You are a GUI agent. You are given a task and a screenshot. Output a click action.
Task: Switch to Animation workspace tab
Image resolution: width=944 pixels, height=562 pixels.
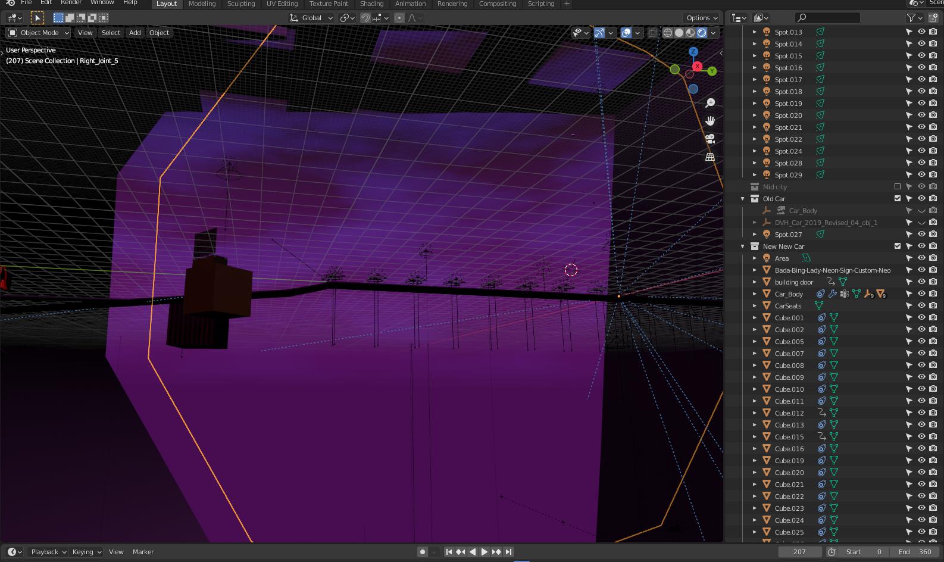[x=410, y=4]
